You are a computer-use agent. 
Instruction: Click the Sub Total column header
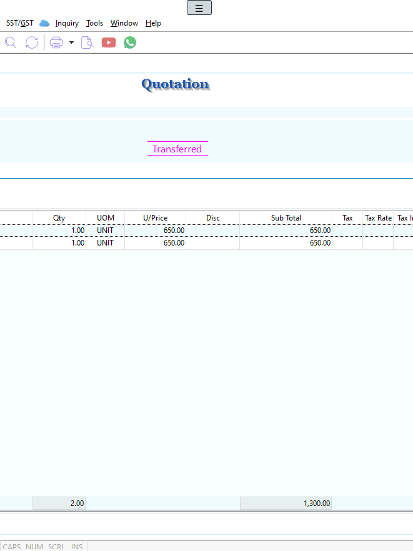(x=286, y=218)
